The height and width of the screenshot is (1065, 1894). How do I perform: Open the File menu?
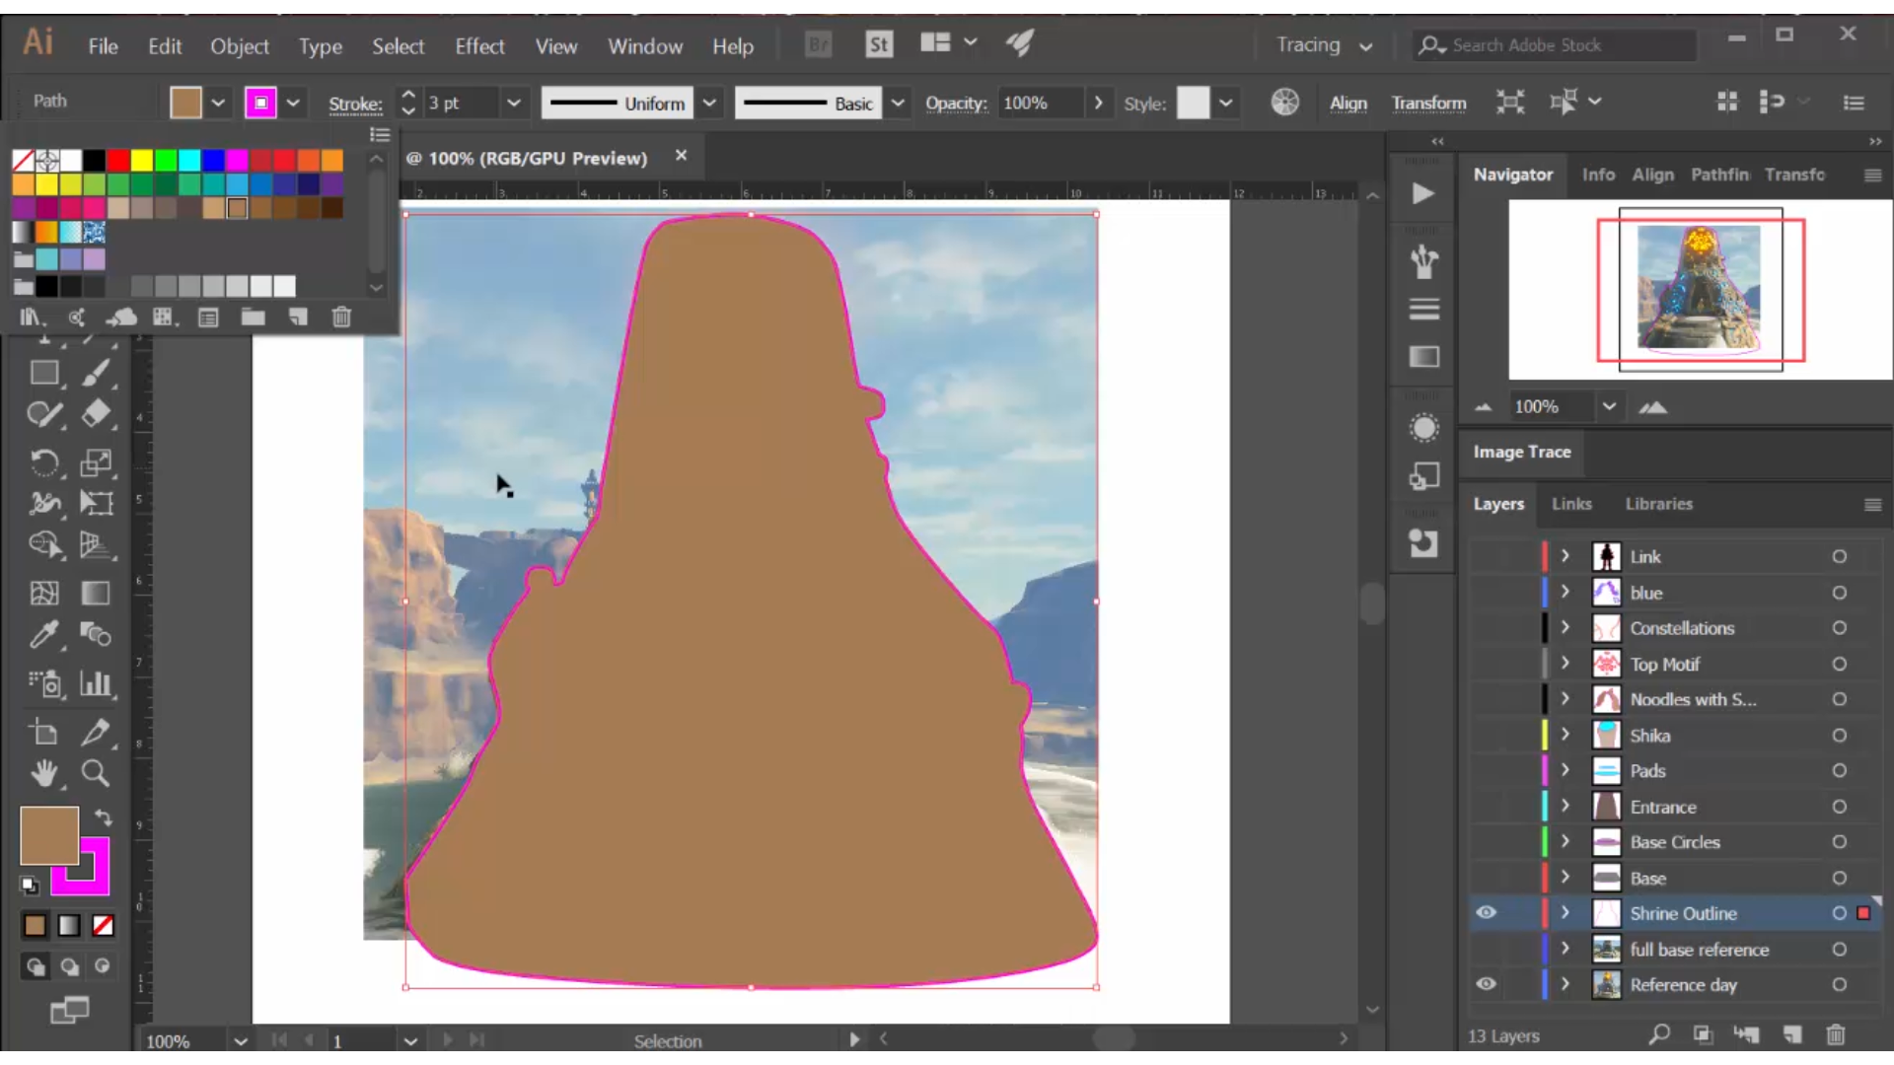[x=103, y=46]
